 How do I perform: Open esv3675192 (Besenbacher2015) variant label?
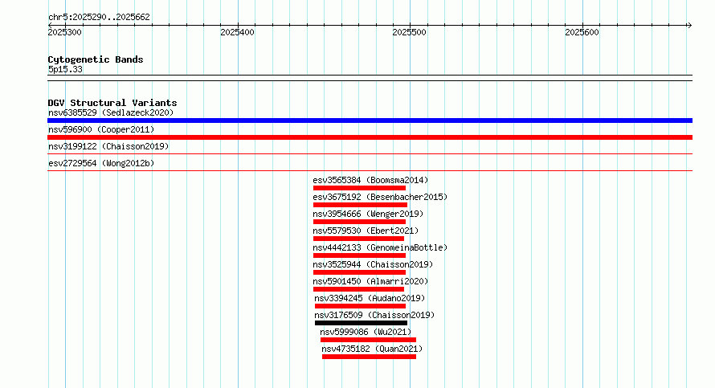(x=380, y=197)
